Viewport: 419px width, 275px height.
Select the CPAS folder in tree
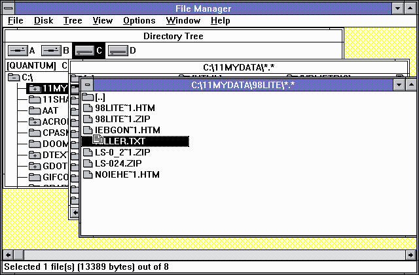coord(35,133)
